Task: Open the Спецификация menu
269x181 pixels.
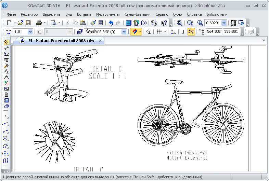Action: point(137,14)
